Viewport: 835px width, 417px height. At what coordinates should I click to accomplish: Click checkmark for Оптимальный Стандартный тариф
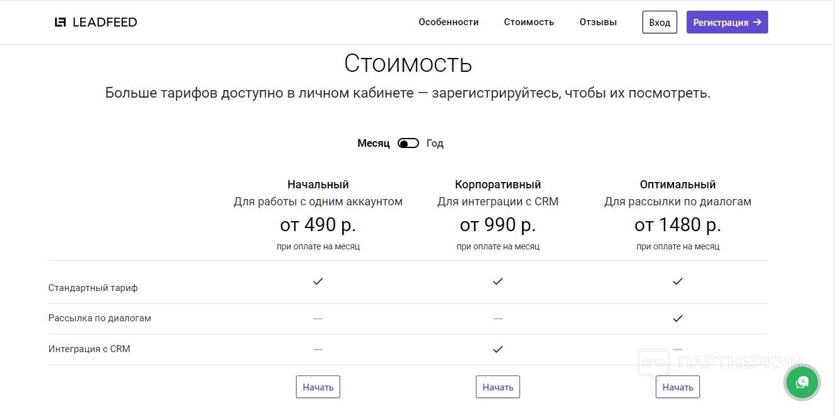[x=678, y=281]
